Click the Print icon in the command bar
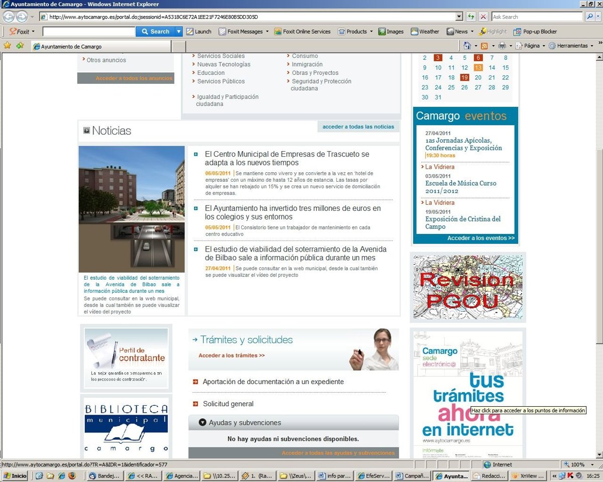This screenshot has width=603, height=482. [502, 46]
